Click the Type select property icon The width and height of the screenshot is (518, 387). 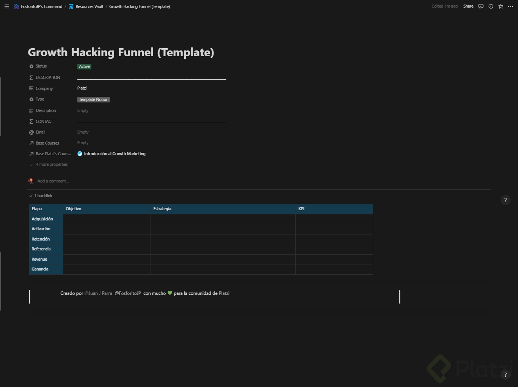tap(31, 99)
